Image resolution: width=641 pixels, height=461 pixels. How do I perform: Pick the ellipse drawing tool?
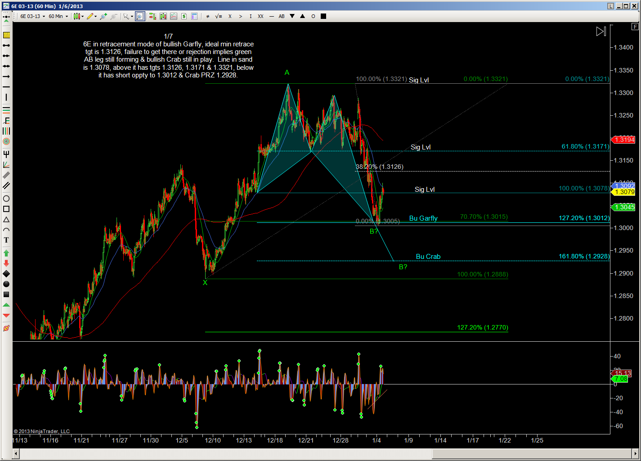[x=6, y=199]
